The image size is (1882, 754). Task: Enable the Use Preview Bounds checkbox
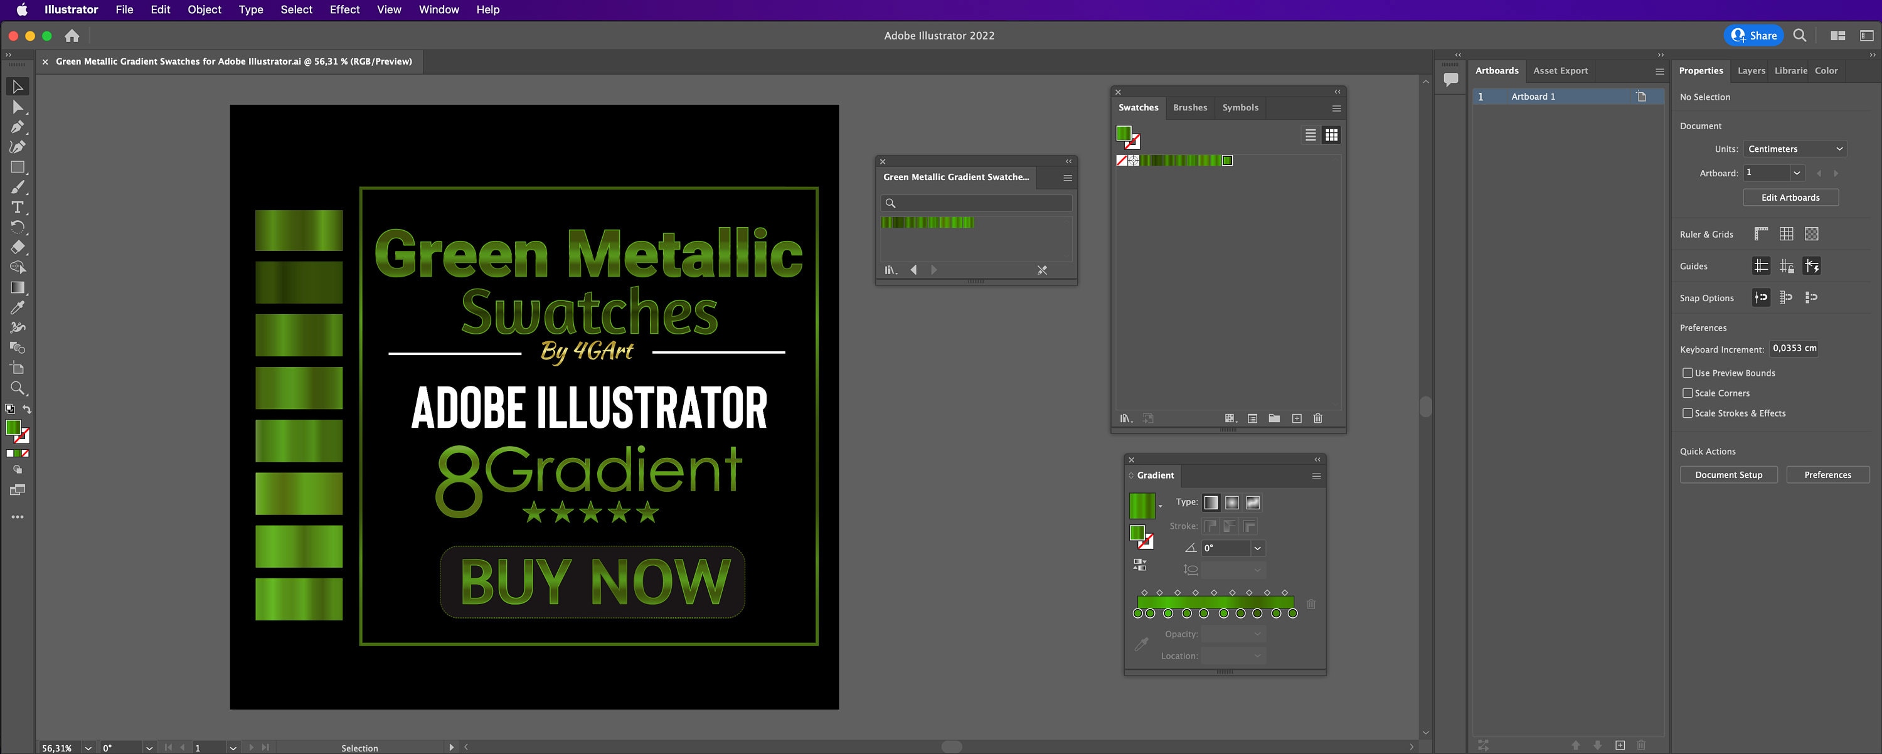1688,373
